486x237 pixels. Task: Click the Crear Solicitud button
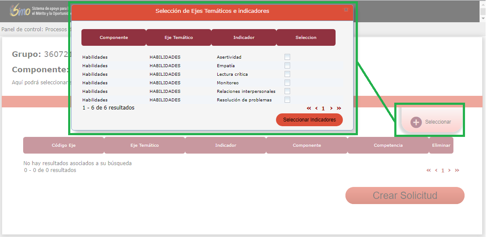coord(405,196)
